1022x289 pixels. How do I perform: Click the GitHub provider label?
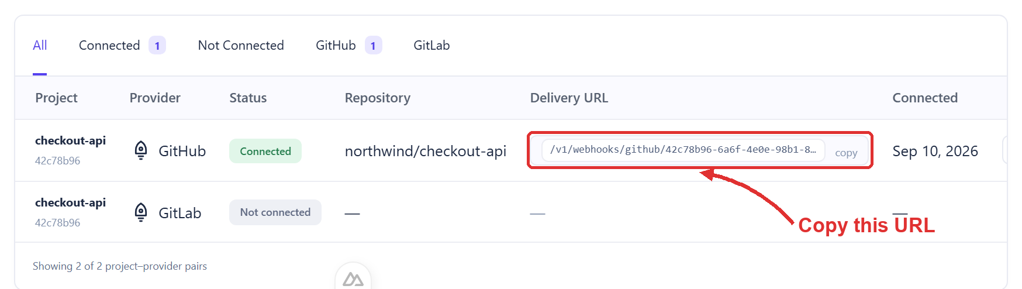point(182,152)
